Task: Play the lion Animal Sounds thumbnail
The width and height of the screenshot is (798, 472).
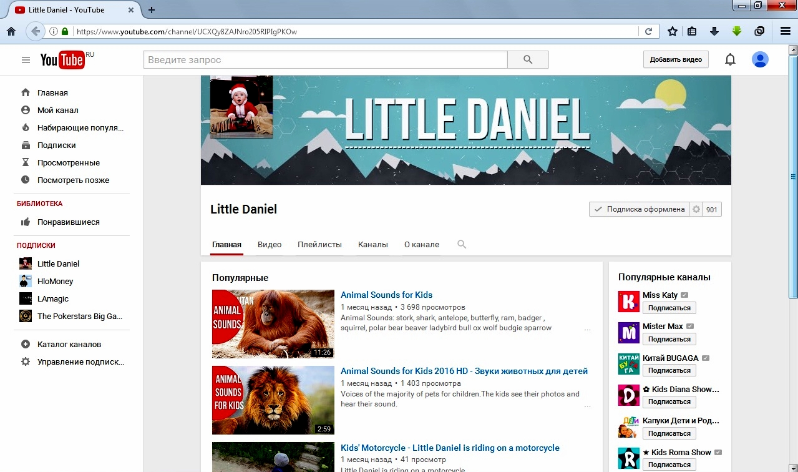Action: click(273, 400)
